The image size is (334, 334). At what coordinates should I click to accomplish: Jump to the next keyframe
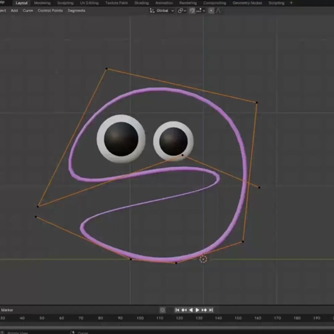[x=204, y=310]
